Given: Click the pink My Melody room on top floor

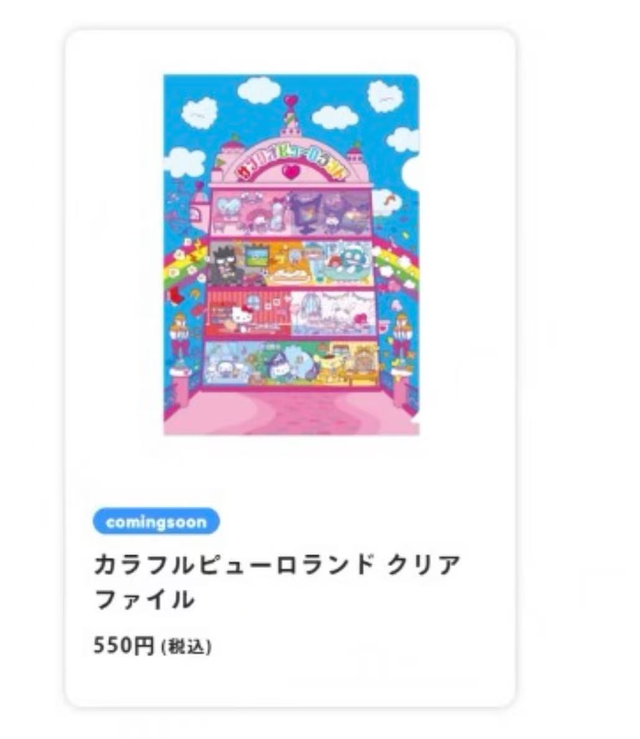Looking at the screenshot, I should tap(251, 213).
